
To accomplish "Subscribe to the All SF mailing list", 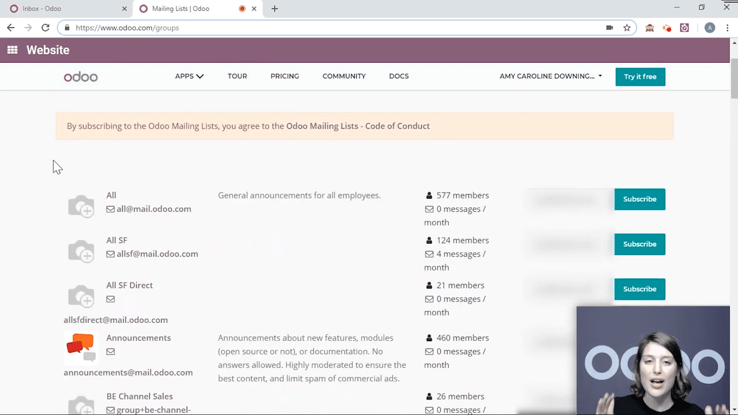I will 639,244.
